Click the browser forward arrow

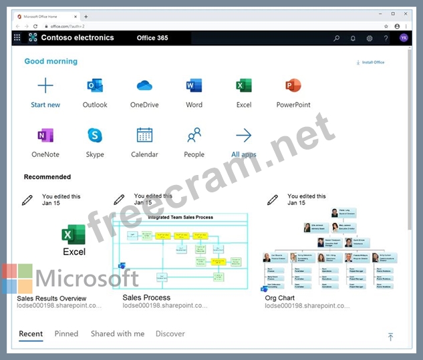pos(27,26)
